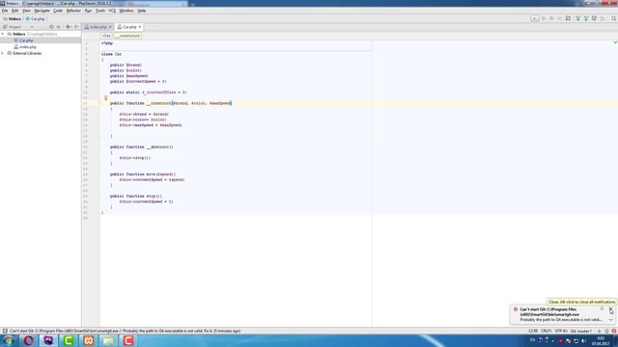Screen dimensions: 618x347
Task: Close the Git error notification
Action: tap(611, 309)
